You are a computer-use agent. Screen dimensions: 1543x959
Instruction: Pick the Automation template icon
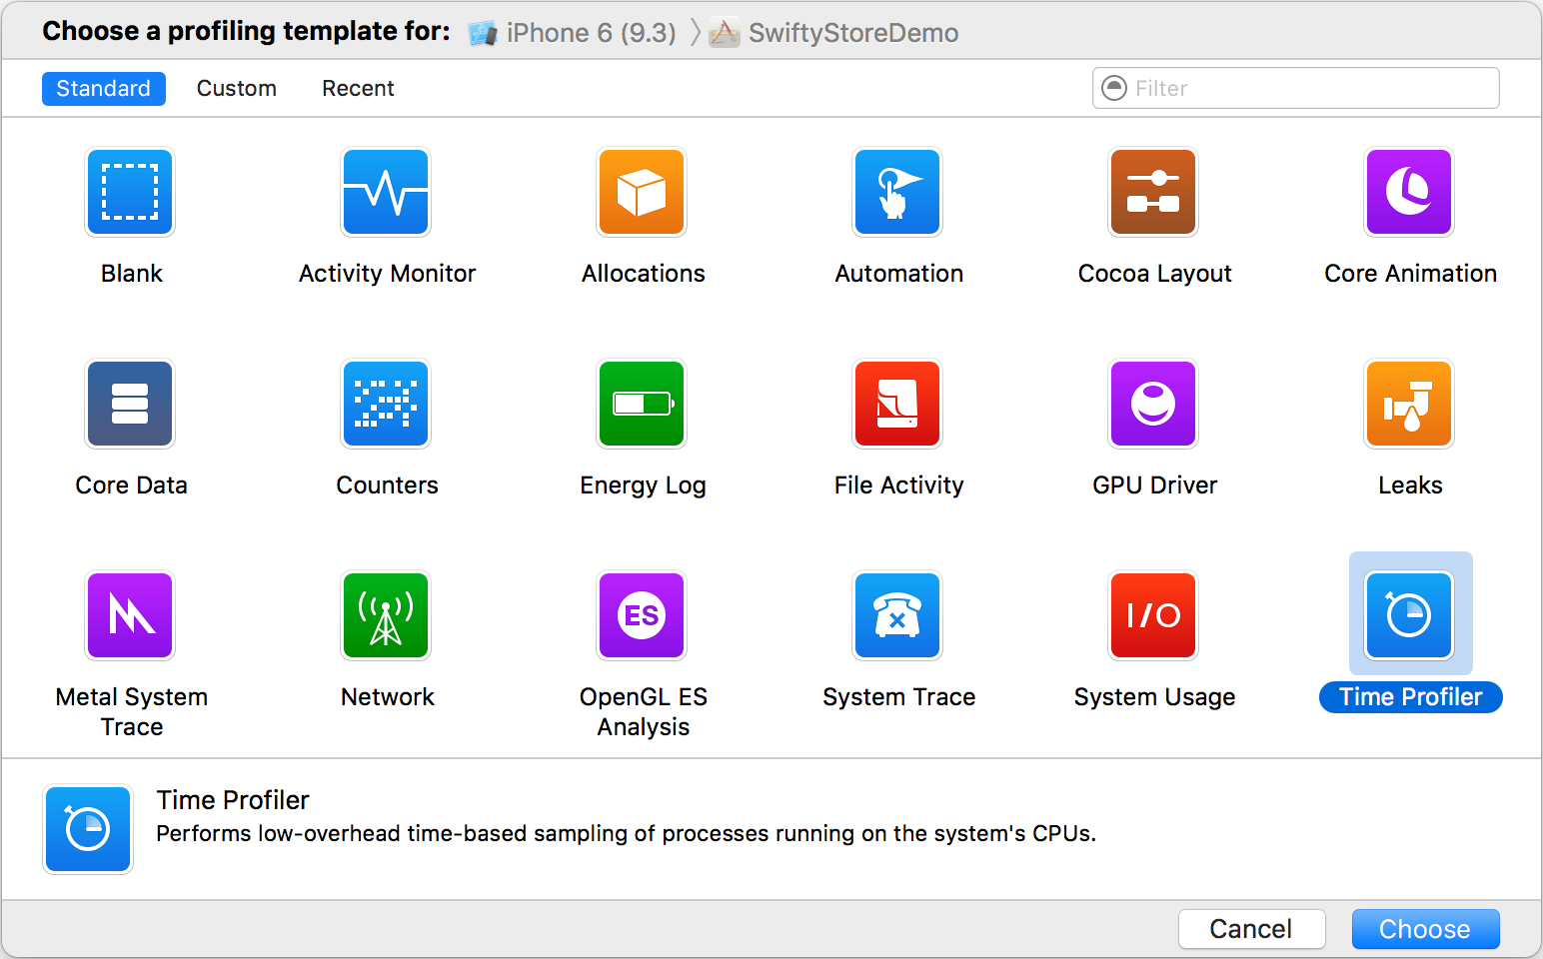click(897, 192)
